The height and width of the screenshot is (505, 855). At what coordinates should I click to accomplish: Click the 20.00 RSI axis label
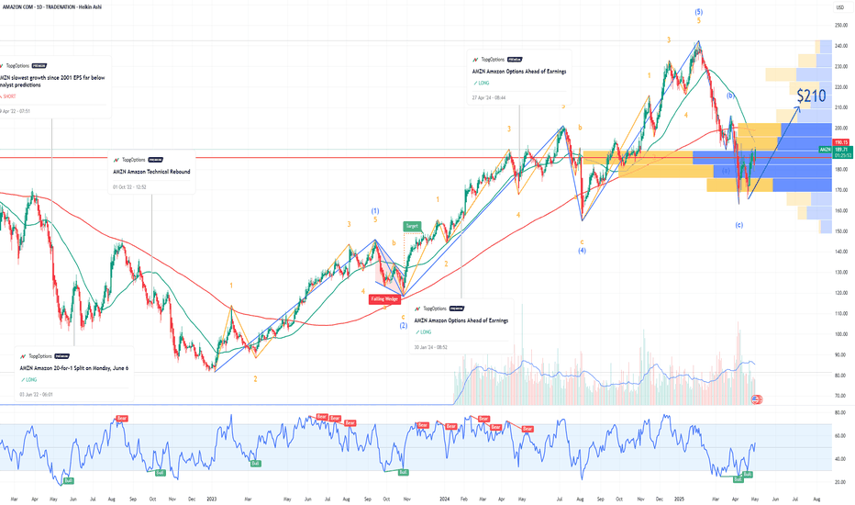click(839, 482)
